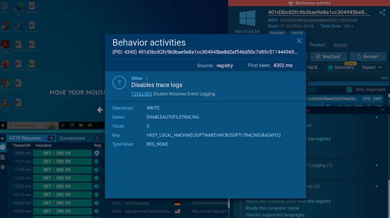Click the question mark category icon
The image size is (390, 218).
(x=119, y=82)
